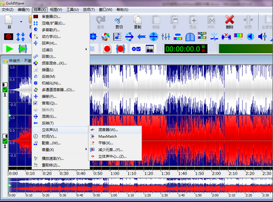Click the compressor/expander arrows toolbar icon
Screen dimensions: 273x202
(20, 37)
